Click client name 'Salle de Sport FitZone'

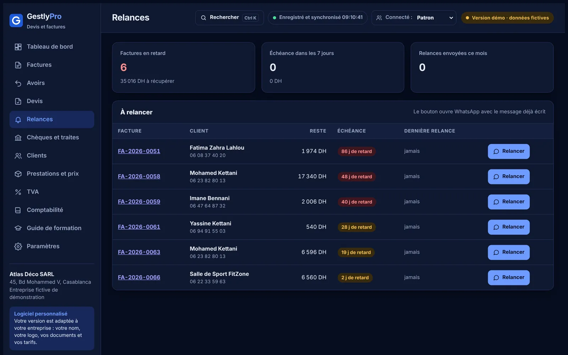point(219,274)
